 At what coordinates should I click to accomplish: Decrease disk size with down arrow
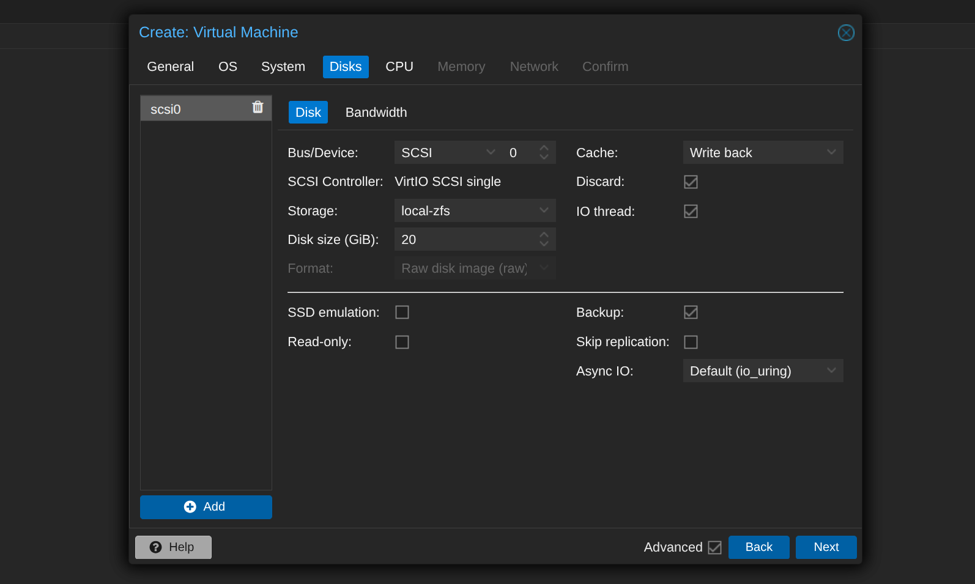click(544, 244)
